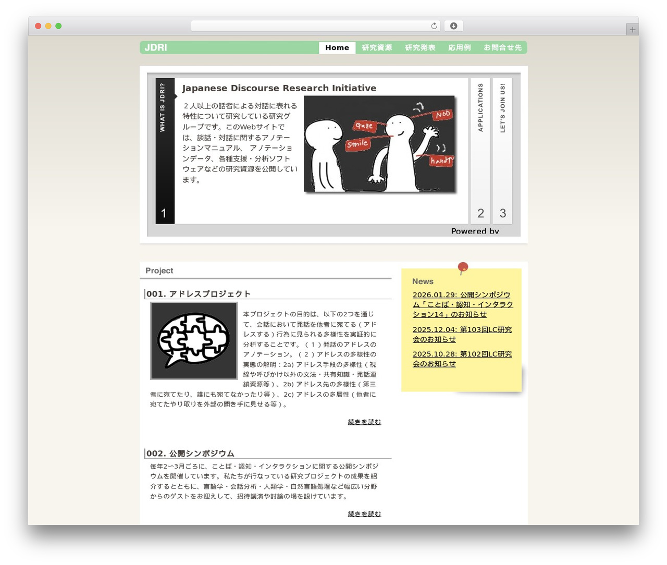Open the 応用例 menu item
The height and width of the screenshot is (565, 667).
click(x=460, y=47)
